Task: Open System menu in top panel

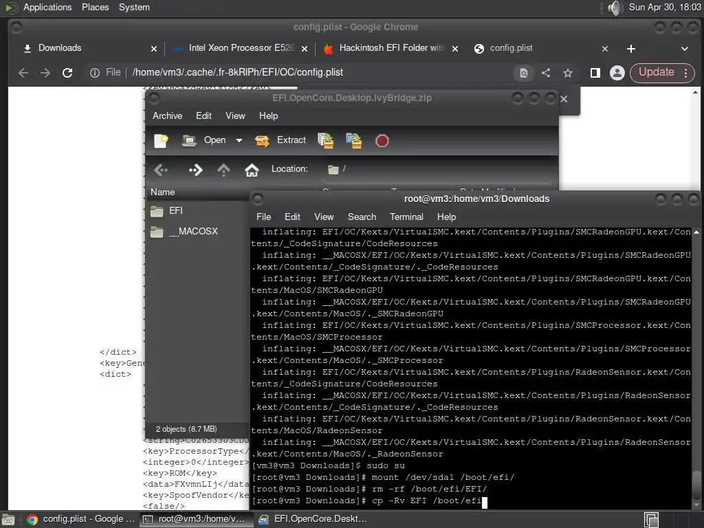Action: pos(134,7)
